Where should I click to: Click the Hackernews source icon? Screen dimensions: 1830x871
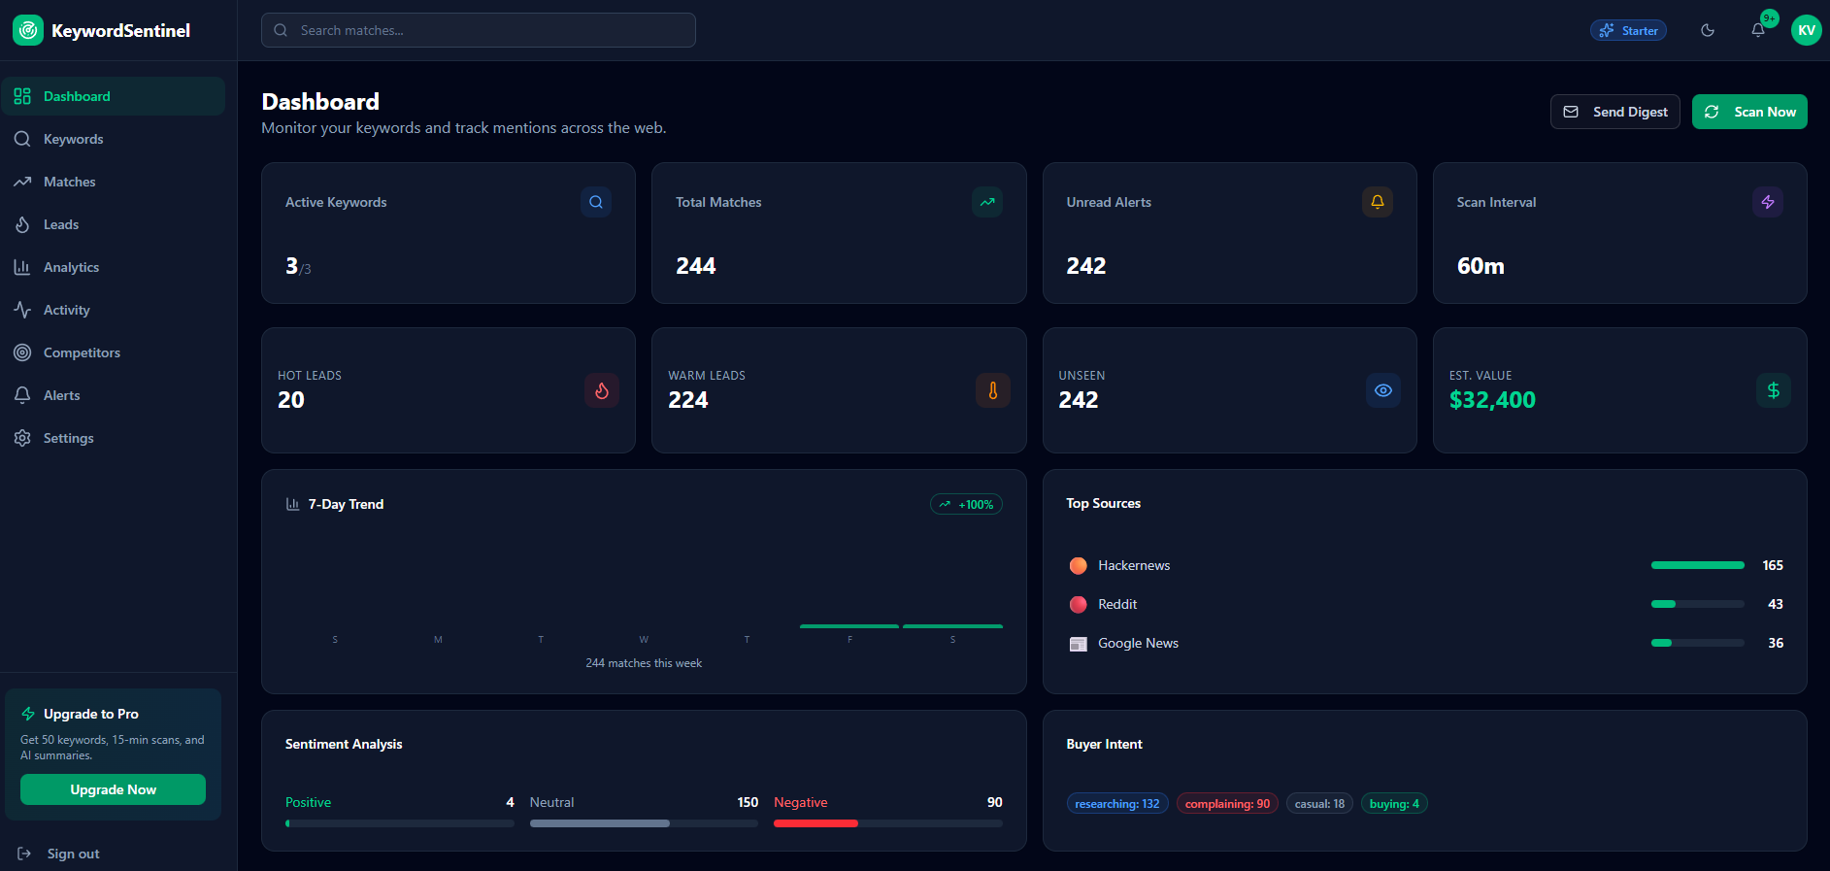[x=1078, y=566]
